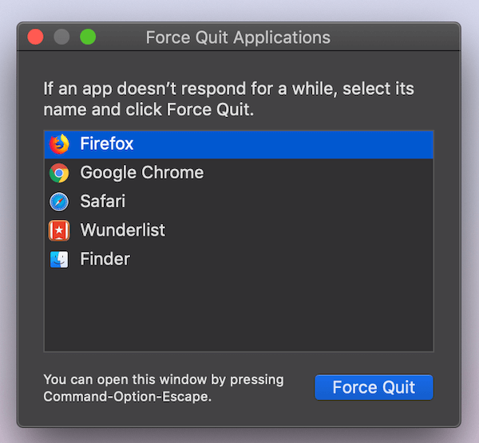The height and width of the screenshot is (443, 479).
Task: Click the Google Chrome logo icon
Action: (59, 173)
